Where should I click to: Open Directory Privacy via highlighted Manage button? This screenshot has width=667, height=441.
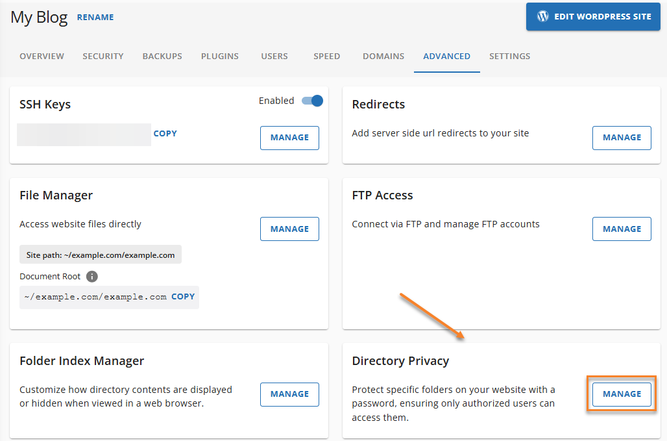pyautogui.click(x=621, y=394)
